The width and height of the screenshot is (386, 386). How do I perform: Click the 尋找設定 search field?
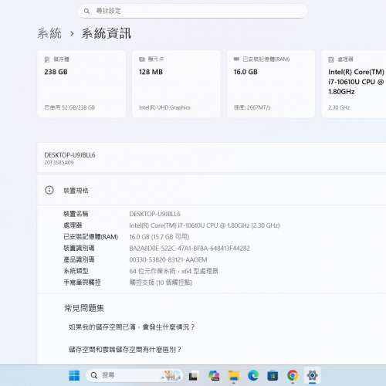point(193,11)
